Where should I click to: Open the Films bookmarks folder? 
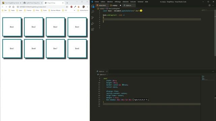tap(36, 10)
